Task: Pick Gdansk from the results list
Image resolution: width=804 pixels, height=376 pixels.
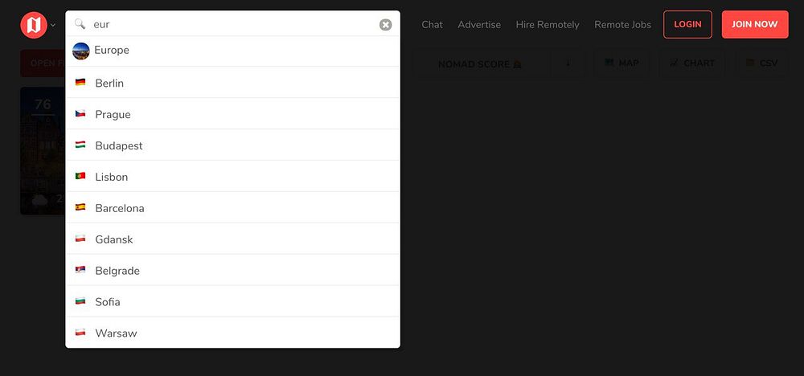Action: click(x=233, y=239)
